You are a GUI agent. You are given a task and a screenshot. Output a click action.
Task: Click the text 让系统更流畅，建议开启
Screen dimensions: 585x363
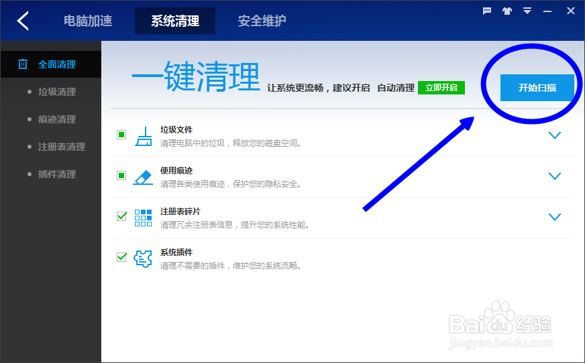pos(319,88)
